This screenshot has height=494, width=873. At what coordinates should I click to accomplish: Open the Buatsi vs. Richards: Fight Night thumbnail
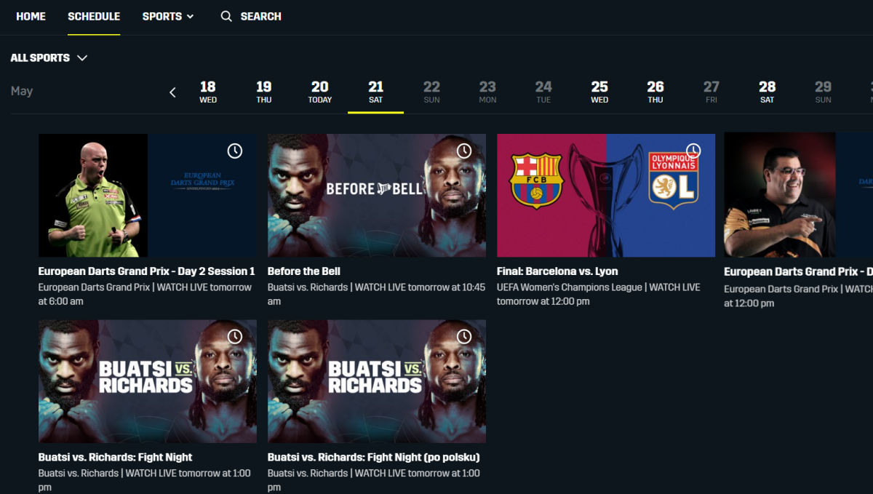[148, 381]
